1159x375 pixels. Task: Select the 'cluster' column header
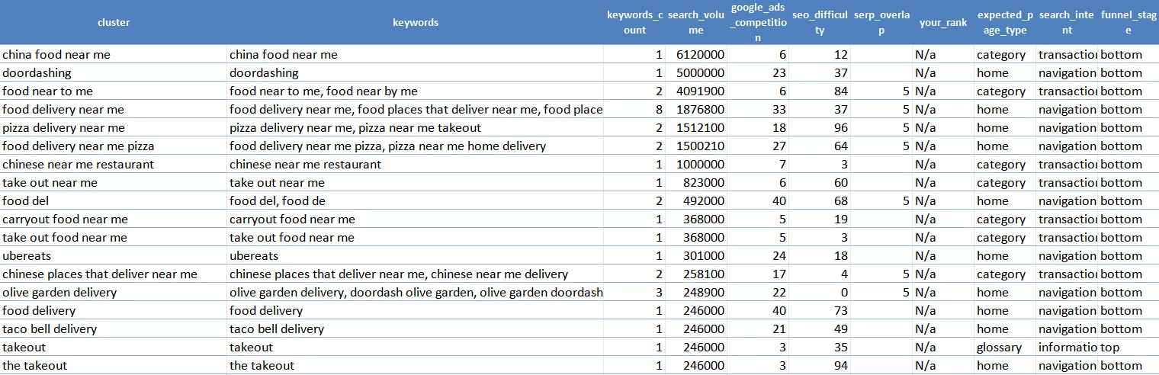click(x=114, y=22)
